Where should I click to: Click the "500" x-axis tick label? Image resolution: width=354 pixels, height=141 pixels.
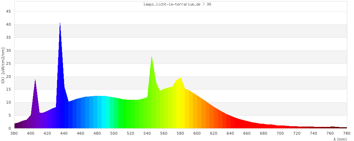click(x=114, y=133)
